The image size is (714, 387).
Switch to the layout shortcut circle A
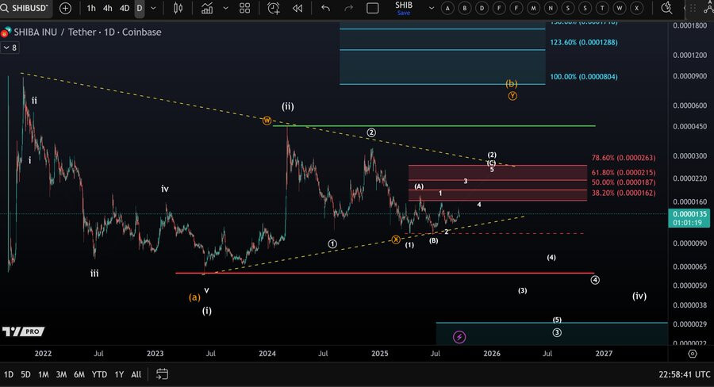pyautogui.click(x=447, y=8)
